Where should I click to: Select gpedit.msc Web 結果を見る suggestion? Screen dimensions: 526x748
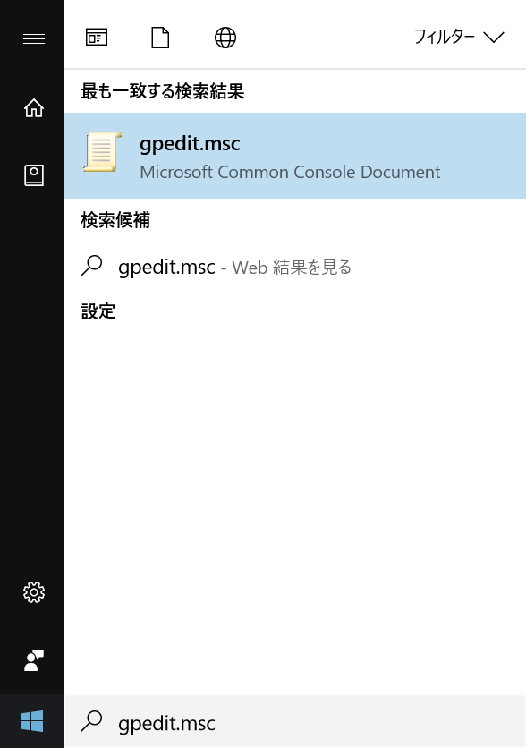coord(295,267)
